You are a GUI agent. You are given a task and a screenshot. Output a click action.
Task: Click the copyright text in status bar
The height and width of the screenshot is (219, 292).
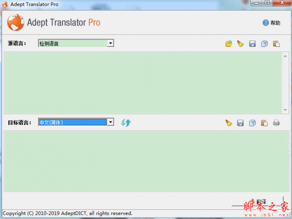click(x=68, y=213)
